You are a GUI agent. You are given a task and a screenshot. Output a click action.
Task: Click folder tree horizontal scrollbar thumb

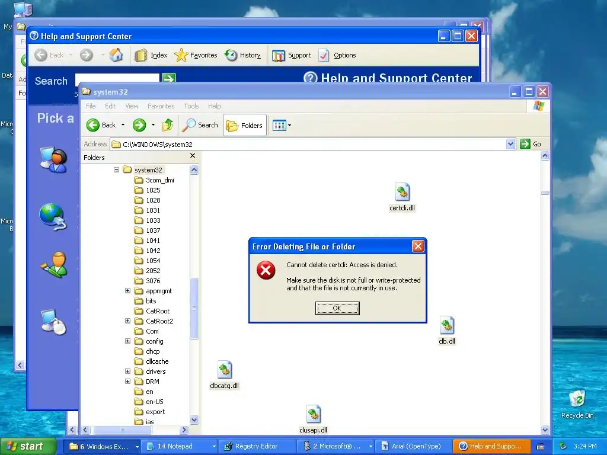point(122,430)
